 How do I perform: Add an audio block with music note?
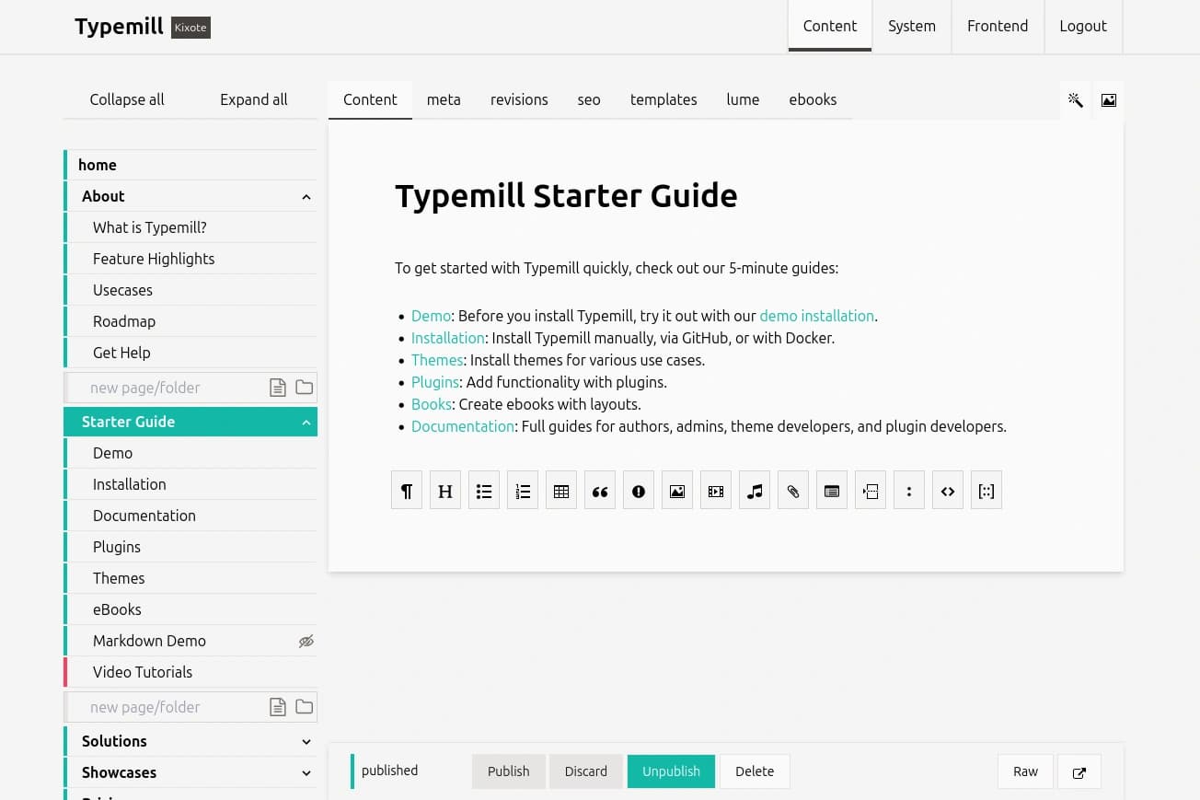coord(755,492)
